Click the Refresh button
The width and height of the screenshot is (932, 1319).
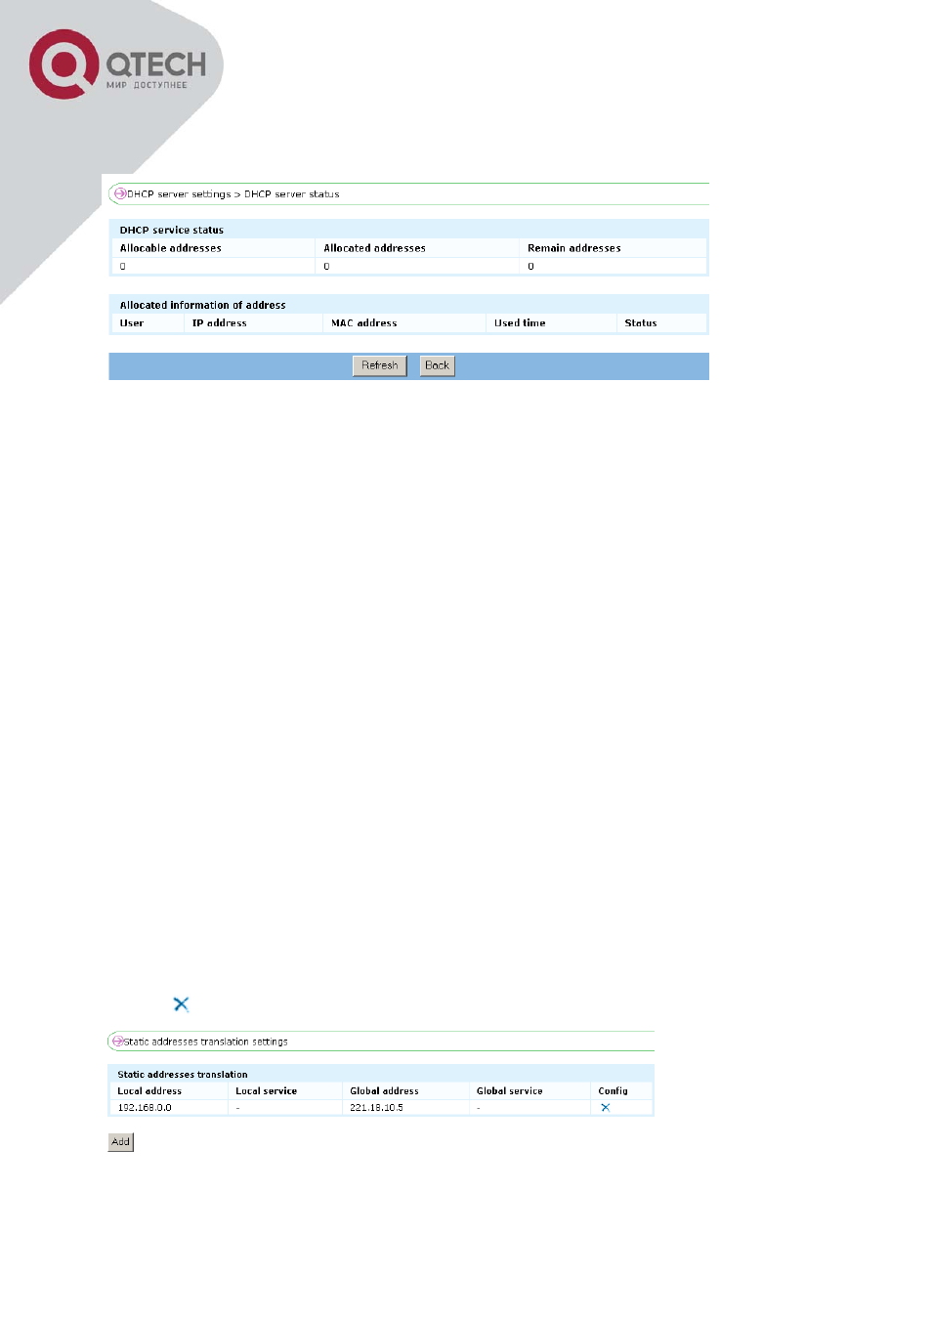[379, 365]
